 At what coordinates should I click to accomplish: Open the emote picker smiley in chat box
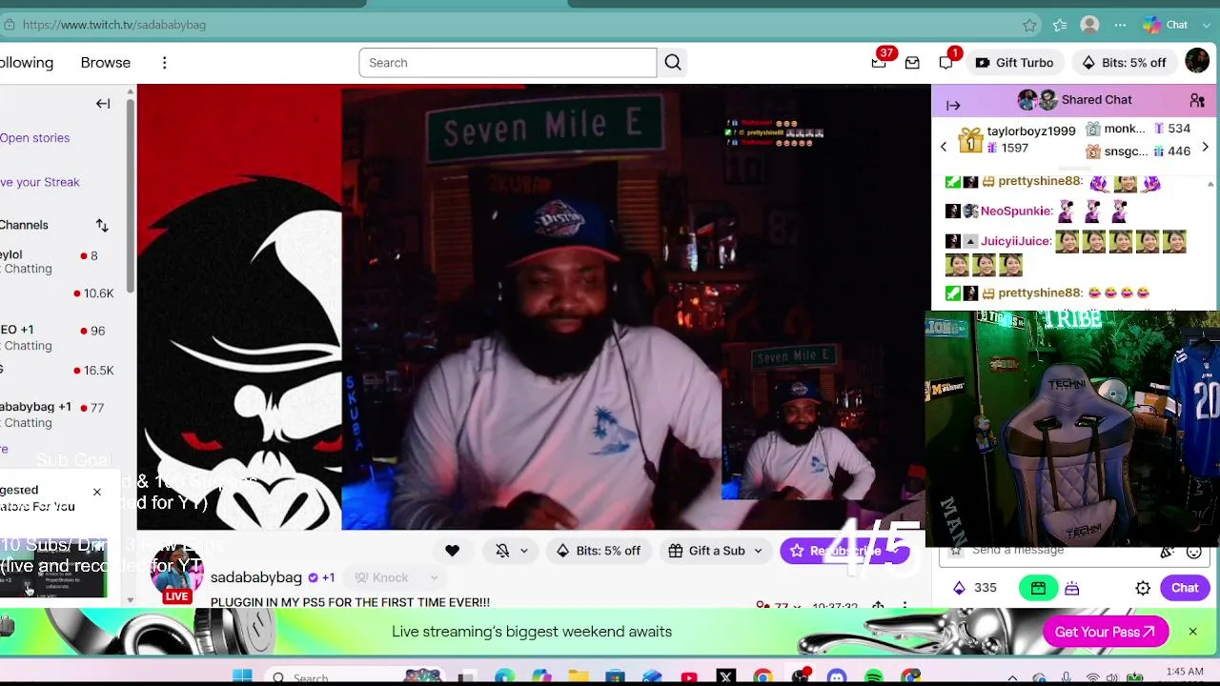coord(1193,552)
